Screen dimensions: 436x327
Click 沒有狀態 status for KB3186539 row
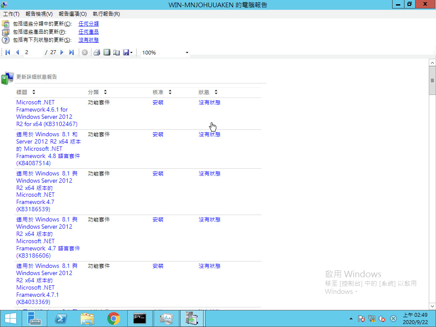click(209, 174)
